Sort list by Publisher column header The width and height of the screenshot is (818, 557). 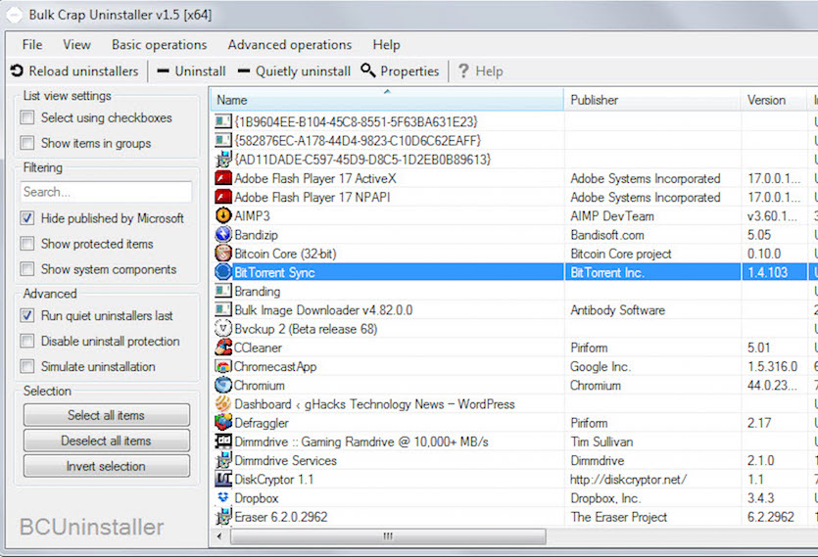(x=652, y=100)
